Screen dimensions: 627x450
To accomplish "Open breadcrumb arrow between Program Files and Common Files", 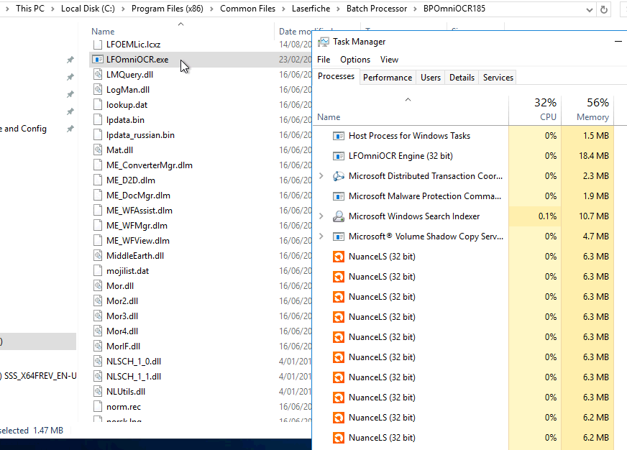I will point(212,9).
